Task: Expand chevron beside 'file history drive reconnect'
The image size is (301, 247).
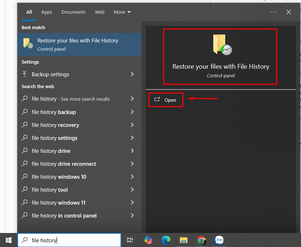Action: coord(132,164)
